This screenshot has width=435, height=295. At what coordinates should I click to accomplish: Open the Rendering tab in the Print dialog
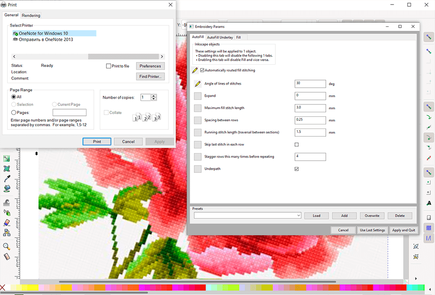tap(31, 15)
